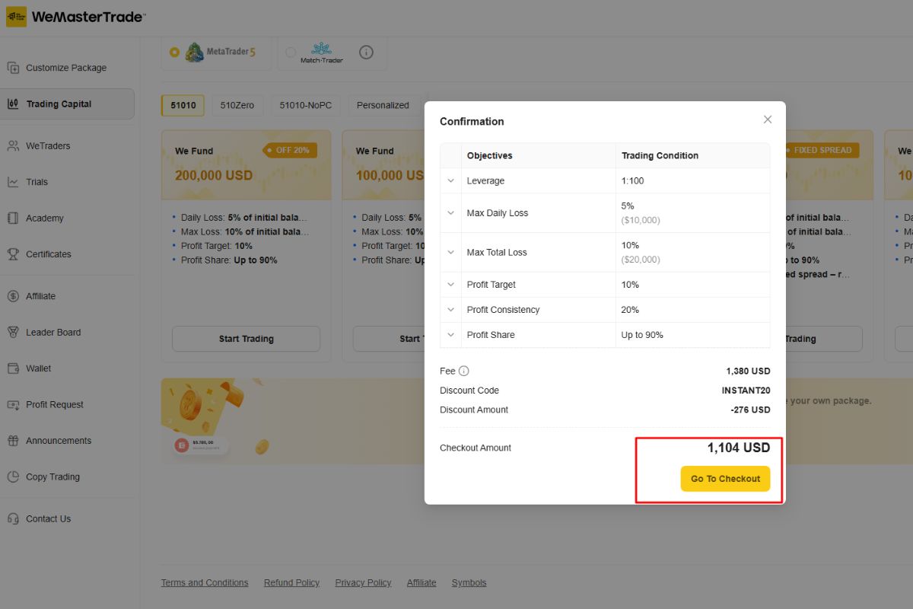Close the Confirmation dialog
The width and height of the screenshot is (913, 609).
point(768,120)
